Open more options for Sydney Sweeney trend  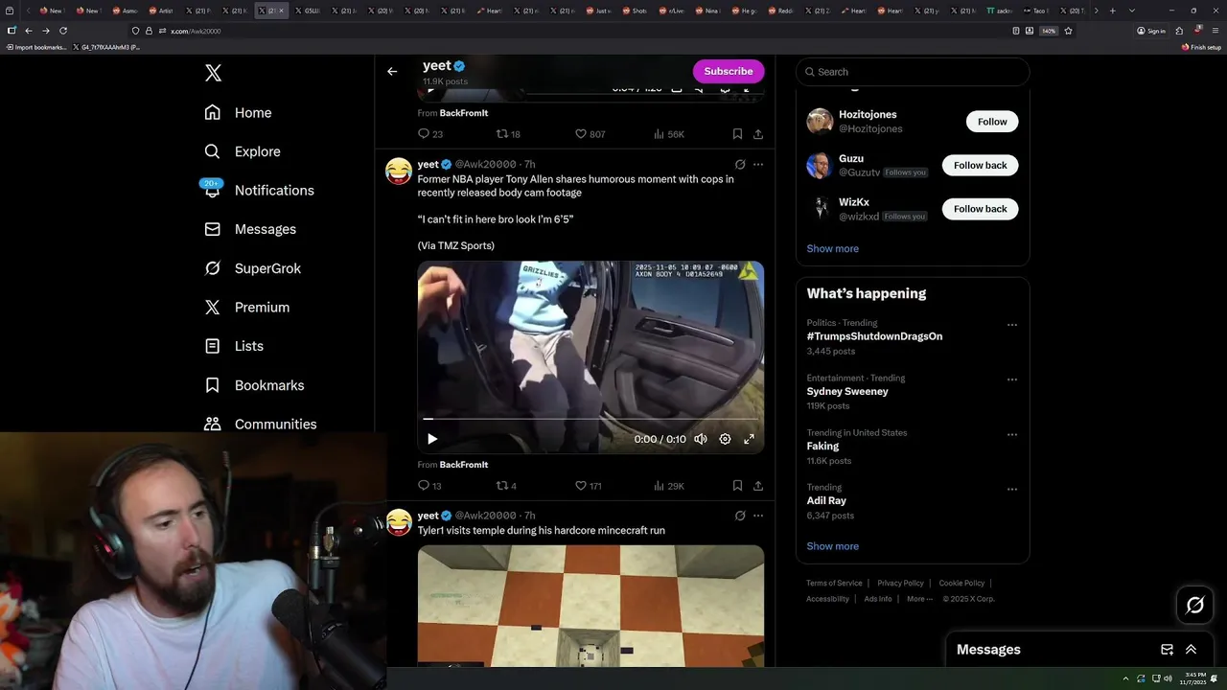(x=1011, y=379)
